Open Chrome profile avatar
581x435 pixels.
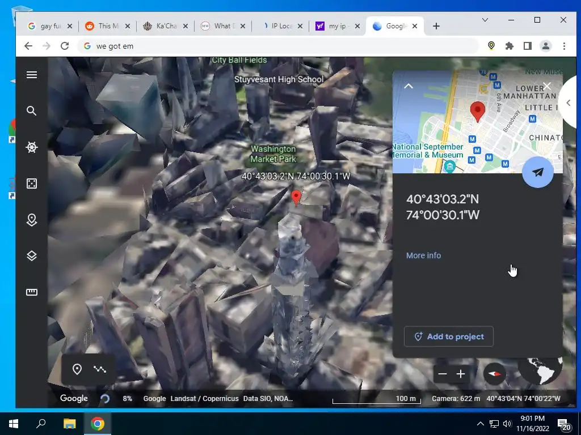coord(546,46)
